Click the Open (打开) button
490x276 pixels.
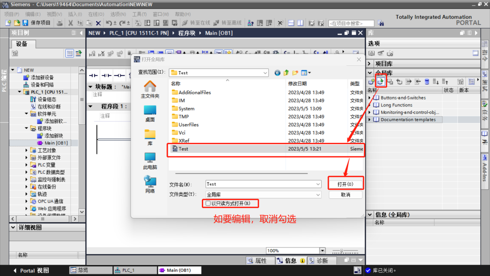click(345, 184)
